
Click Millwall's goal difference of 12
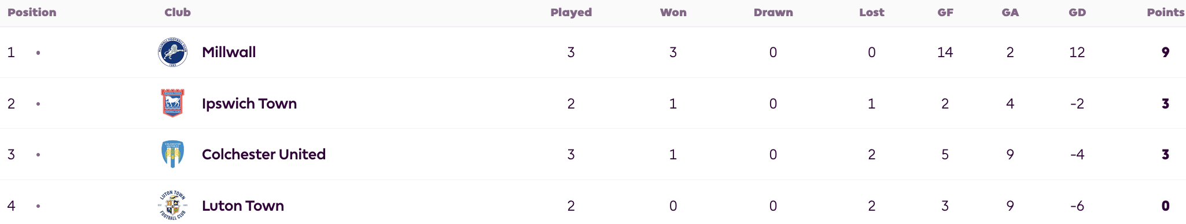[1077, 53]
